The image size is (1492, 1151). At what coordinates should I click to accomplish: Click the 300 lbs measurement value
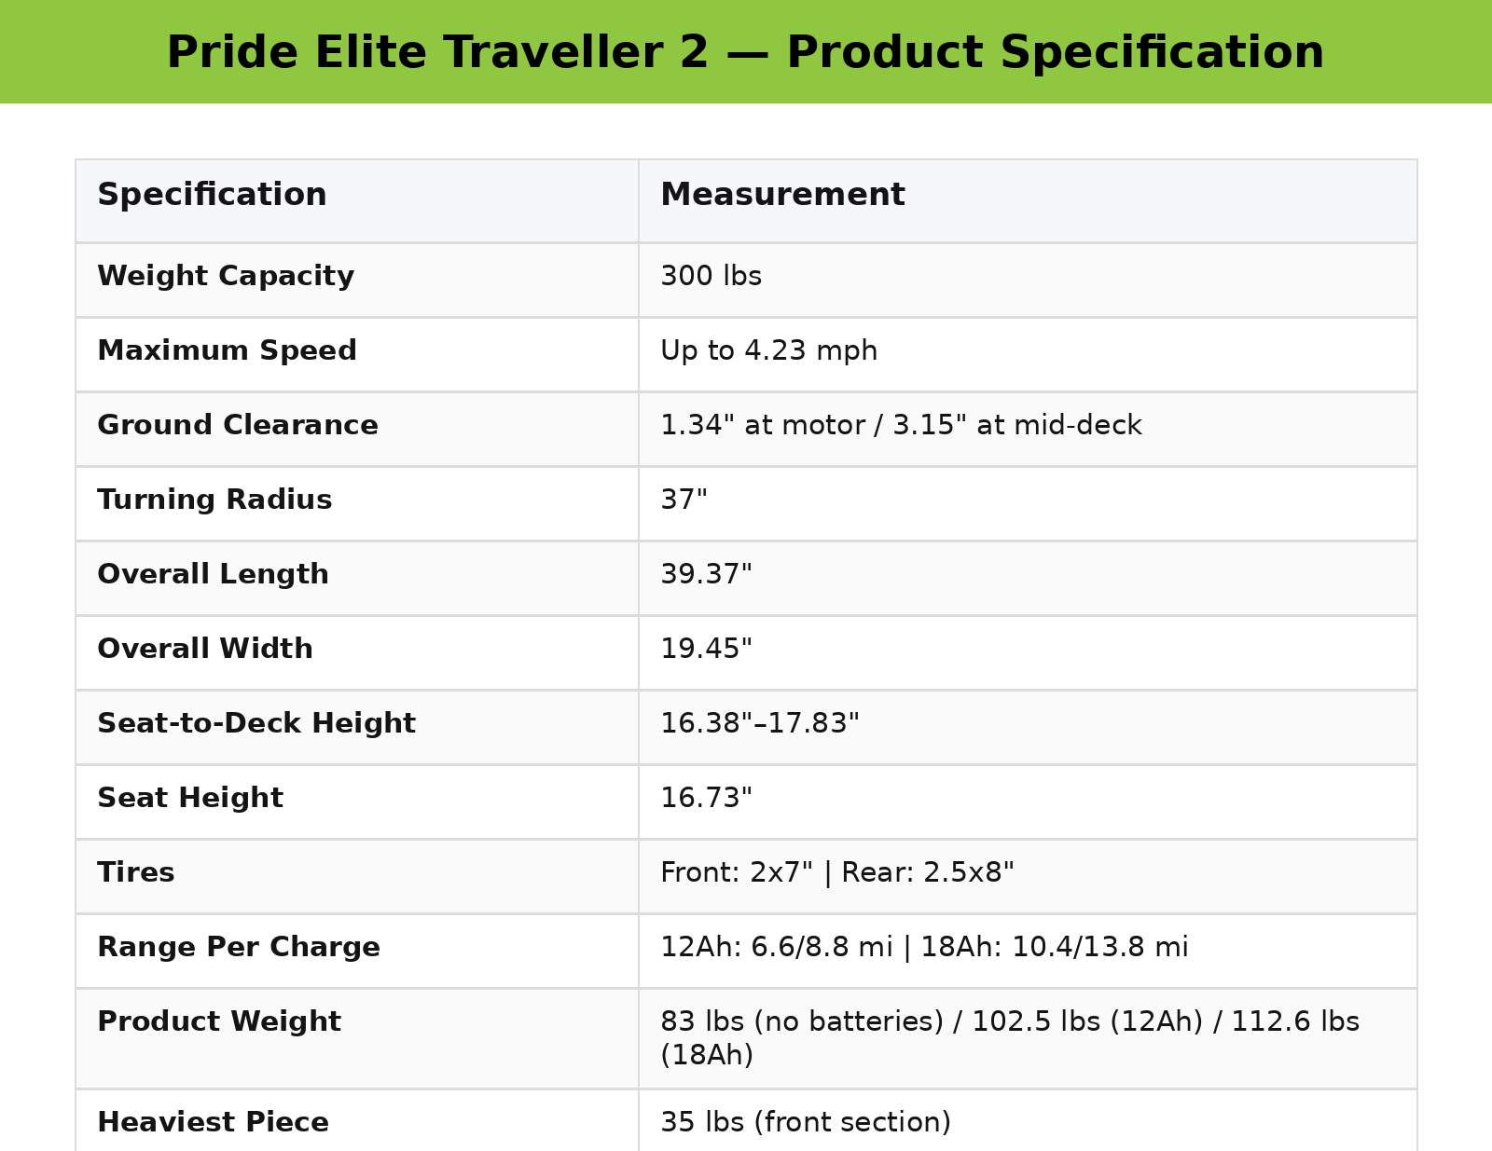tap(711, 277)
